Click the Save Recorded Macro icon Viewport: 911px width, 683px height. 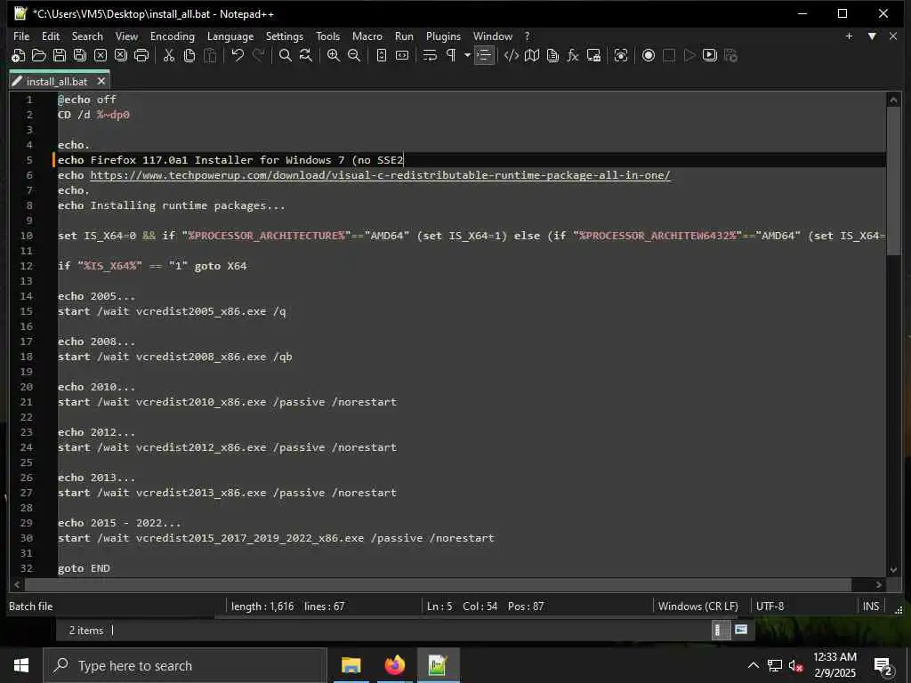(x=731, y=56)
